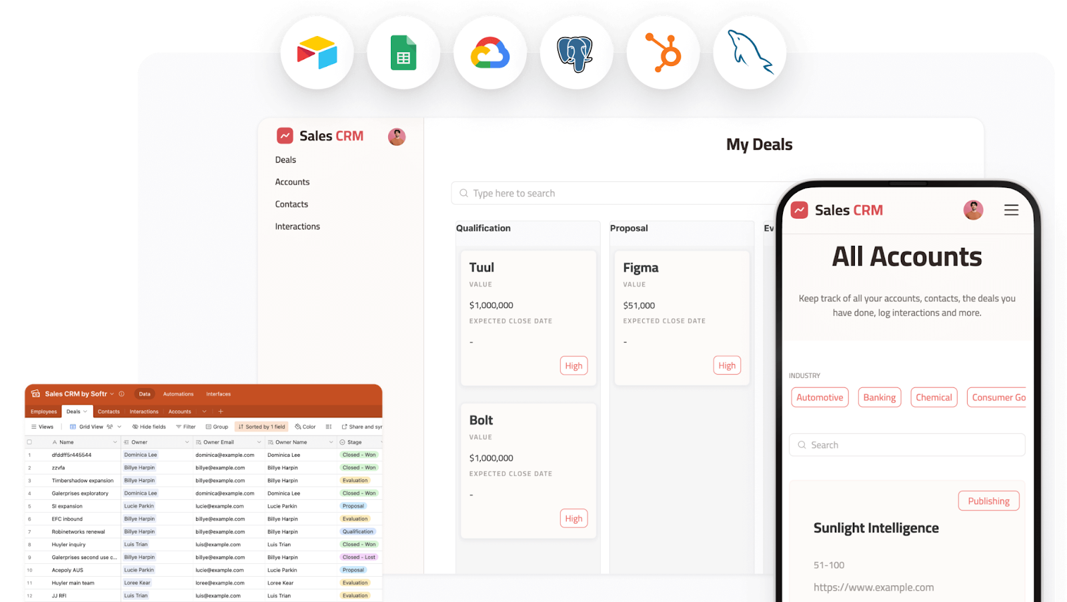Open the Deals tab dropdown arrow
The image size is (1067, 602).
click(x=85, y=411)
